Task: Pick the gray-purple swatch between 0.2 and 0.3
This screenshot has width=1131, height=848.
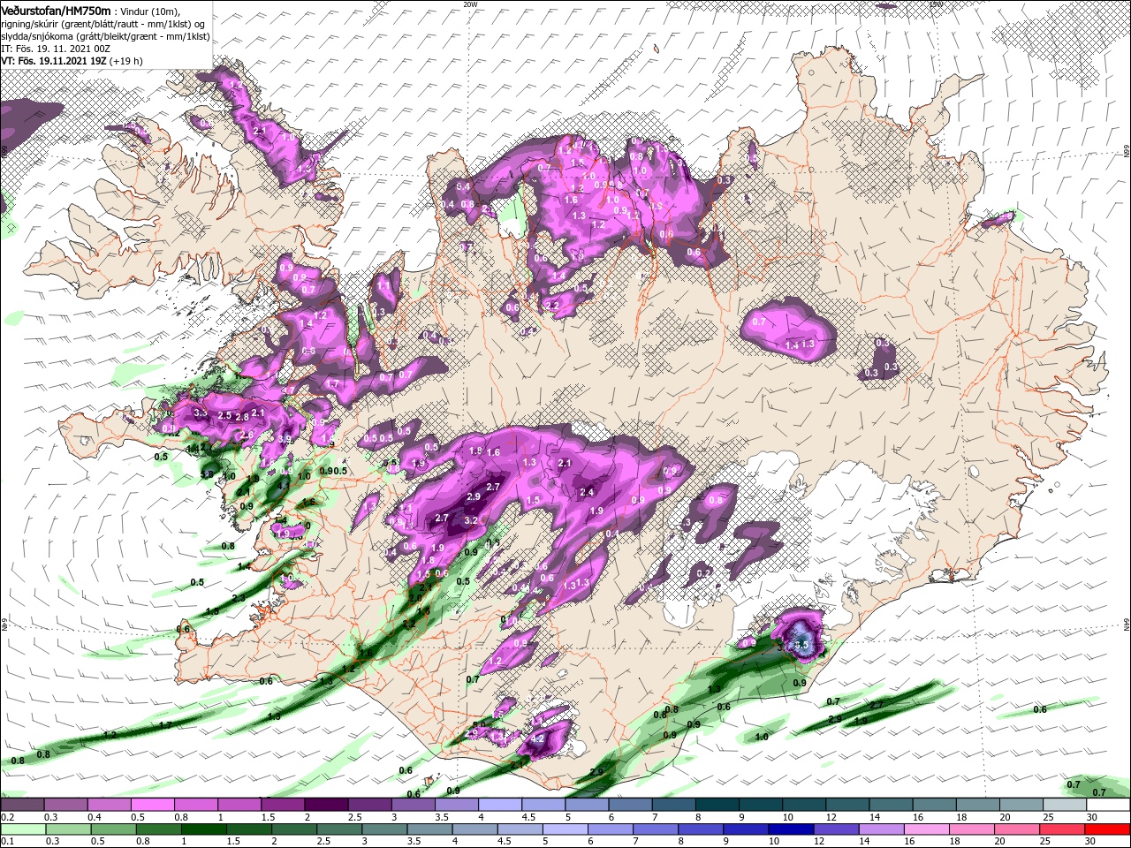Action: click(x=22, y=804)
